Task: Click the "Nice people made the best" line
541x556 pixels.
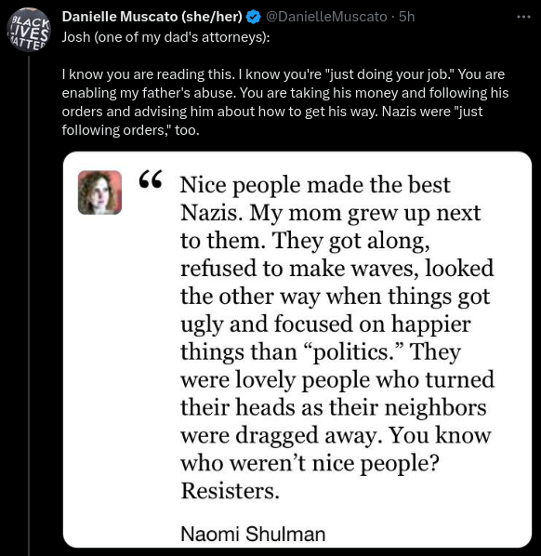Action: tap(315, 185)
